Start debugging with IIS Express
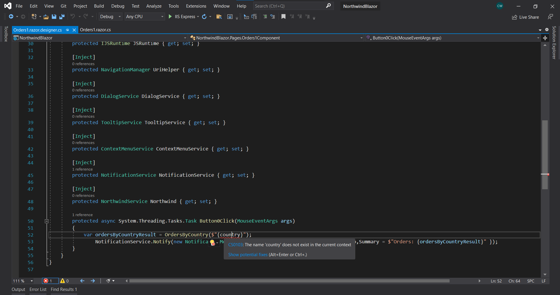Image resolution: width=560 pixels, height=295 pixels. (170, 17)
